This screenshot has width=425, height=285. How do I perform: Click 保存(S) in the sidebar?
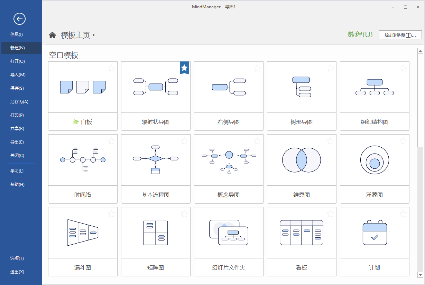[x=21, y=88]
